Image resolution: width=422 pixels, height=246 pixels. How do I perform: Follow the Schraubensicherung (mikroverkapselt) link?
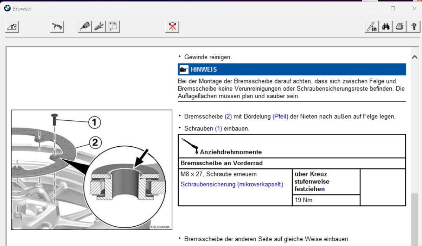pyautogui.click(x=232, y=184)
